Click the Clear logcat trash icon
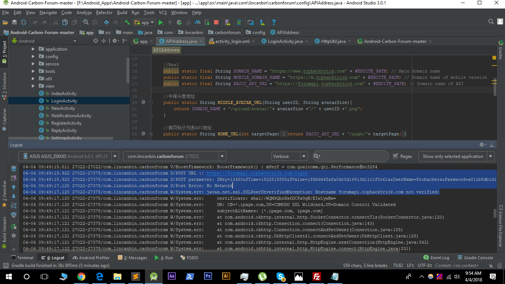Screen dimensions: 505x284 (14, 169)
